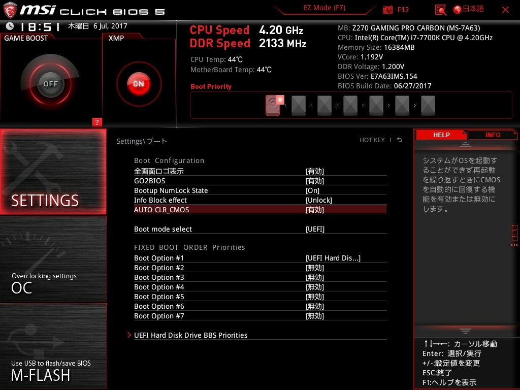Screen dimensions: 520x390
Task: Toggle the XMP ON button
Action: tap(139, 84)
